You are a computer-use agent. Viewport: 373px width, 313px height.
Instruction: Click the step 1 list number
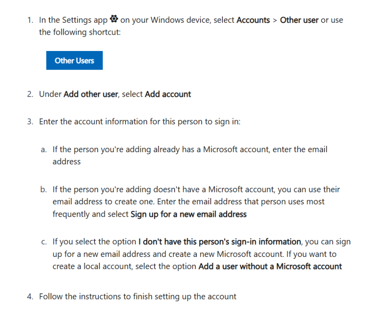tap(30, 20)
